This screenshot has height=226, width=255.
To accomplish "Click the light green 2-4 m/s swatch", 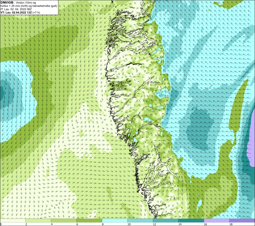I will 38,221.
